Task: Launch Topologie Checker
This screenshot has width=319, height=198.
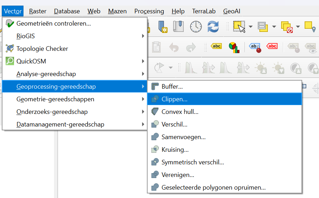Action: (x=75, y=49)
